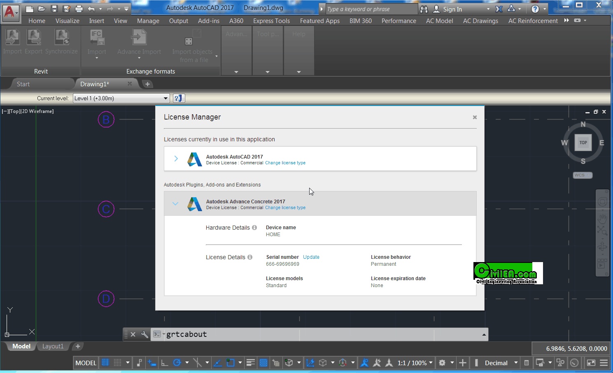Switch to the Home ribbon tab

37,21
